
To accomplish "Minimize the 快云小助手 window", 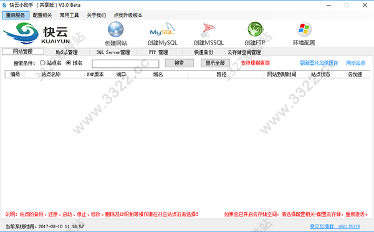I will coord(329,5).
